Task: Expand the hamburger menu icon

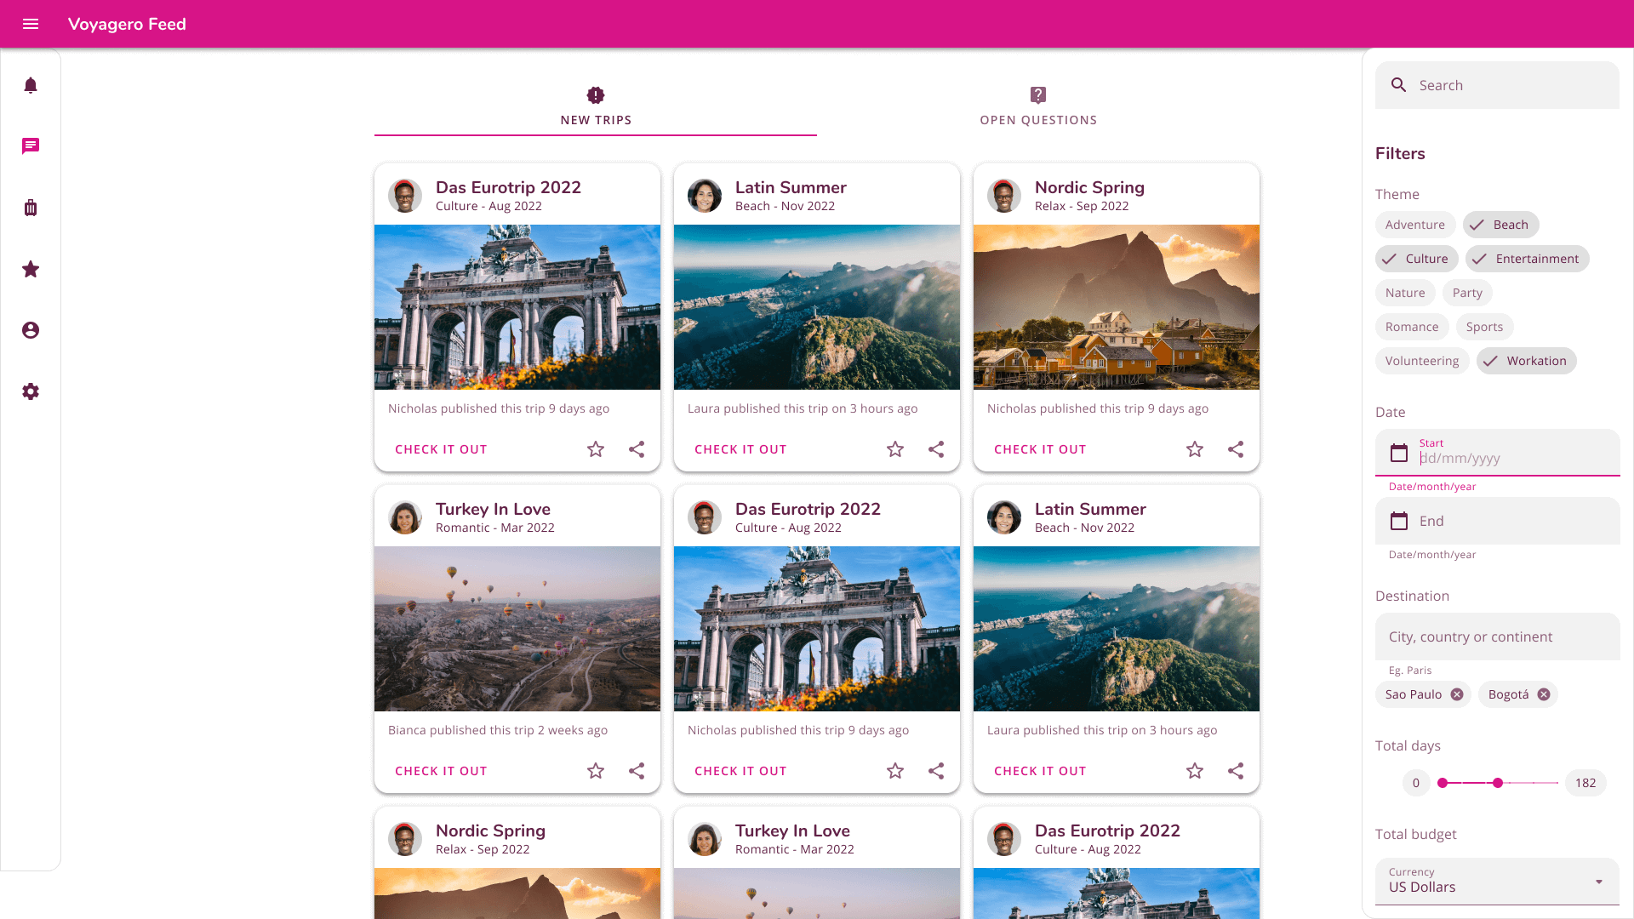Action: pos(31,24)
